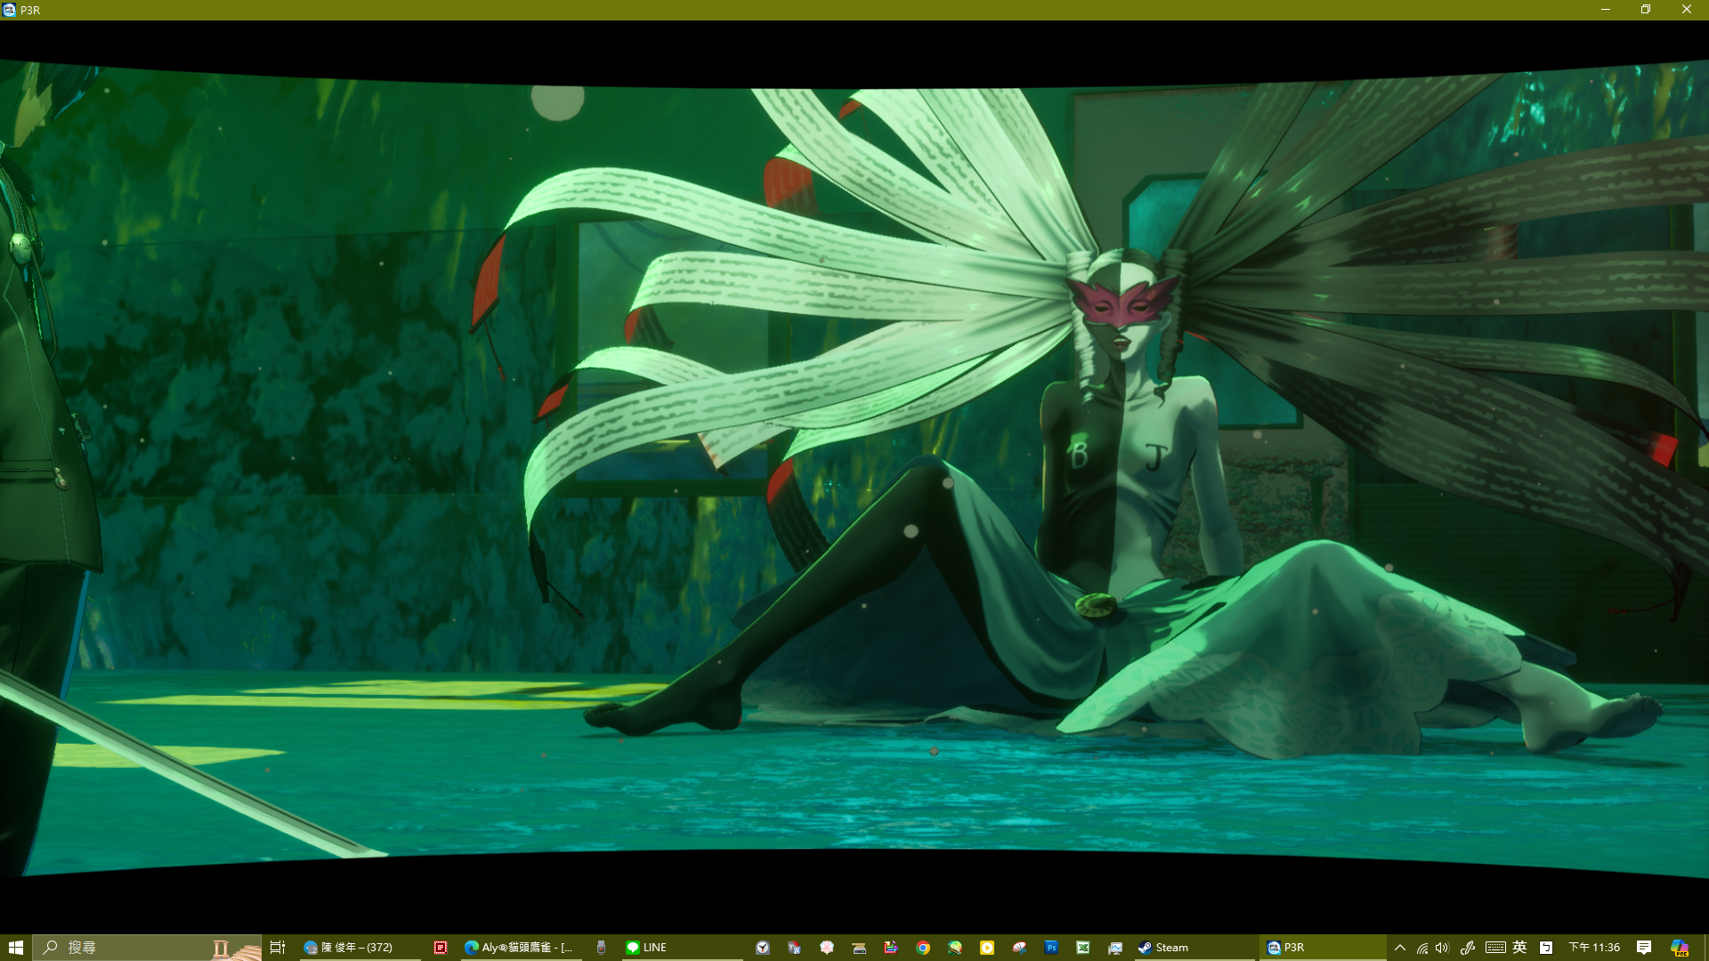
Task: Switch to the Aly貓頭鷹雀 Edge window
Action: click(x=521, y=948)
